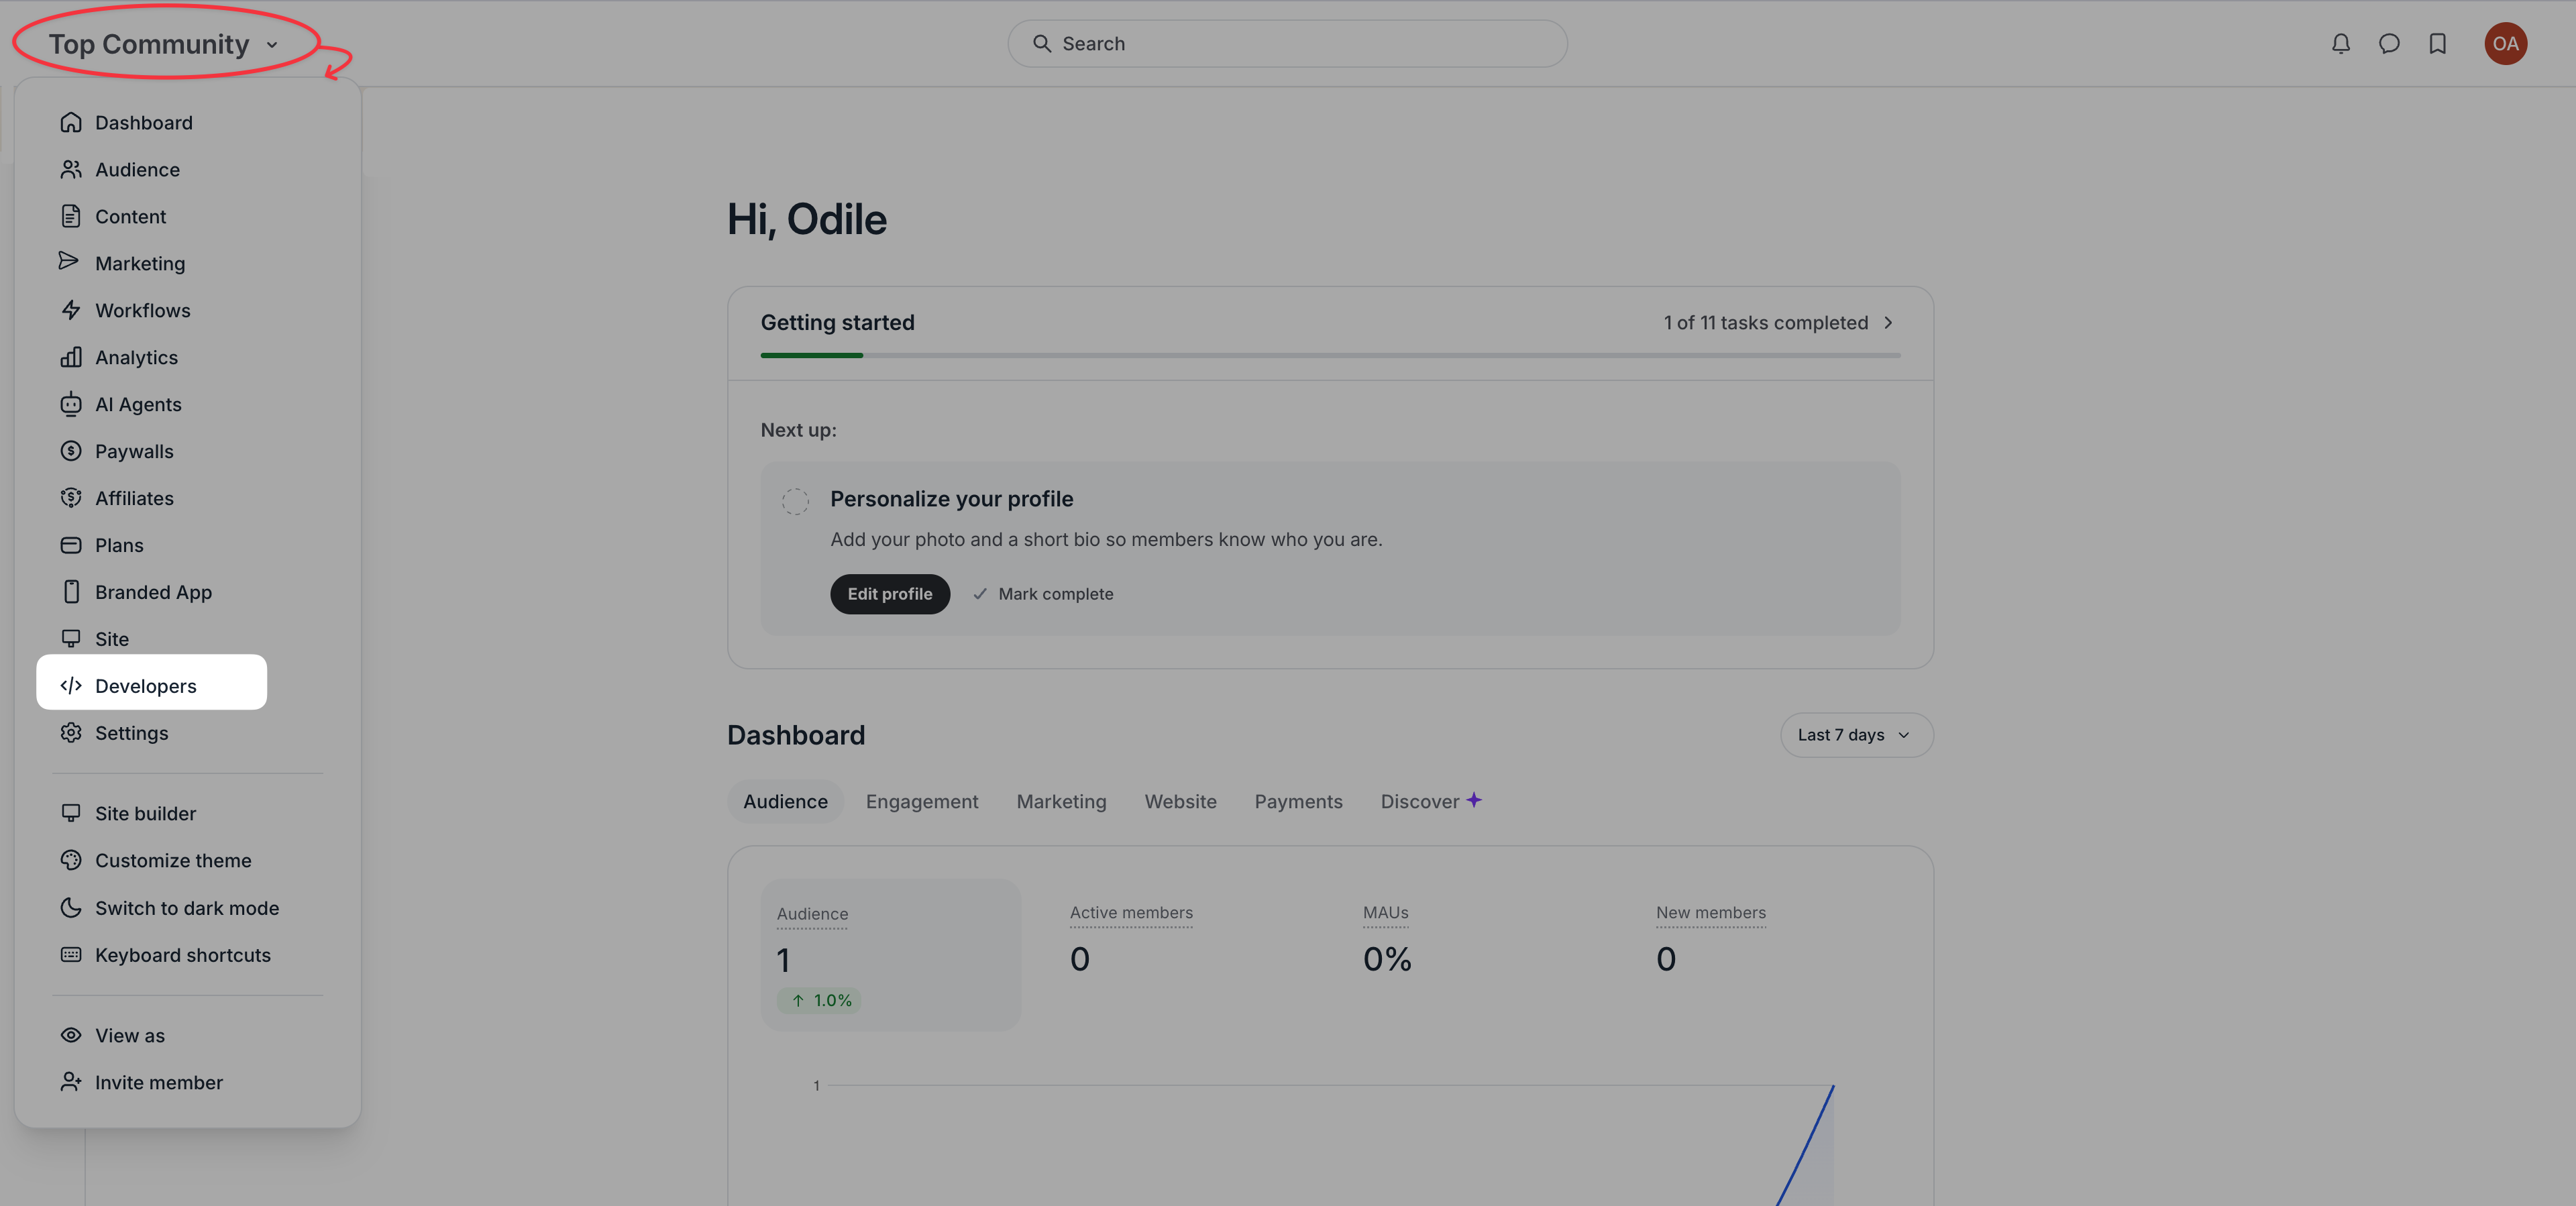Image resolution: width=2576 pixels, height=1206 pixels.
Task: Click the AI Agents robot icon
Action: [x=71, y=404]
